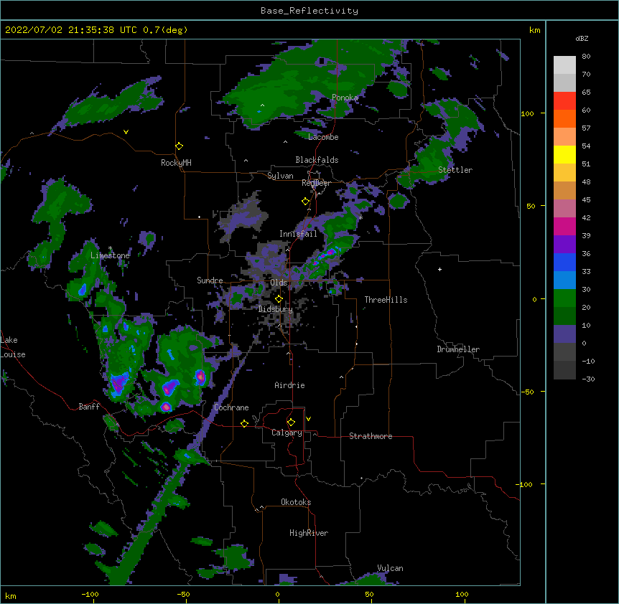Click the -100 tick on horizontal km axis
The width and height of the screenshot is (619, 604).
pos(90,595)
